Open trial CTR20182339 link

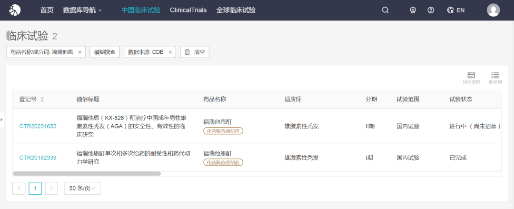[38, 158]
